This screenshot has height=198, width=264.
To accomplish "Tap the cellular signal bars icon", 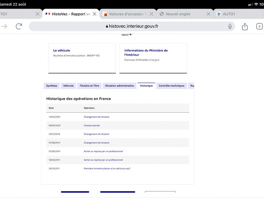I will (250, 4).
